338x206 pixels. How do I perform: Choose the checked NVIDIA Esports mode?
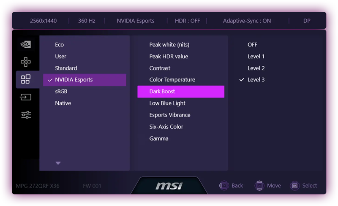(x=84, y=80)
